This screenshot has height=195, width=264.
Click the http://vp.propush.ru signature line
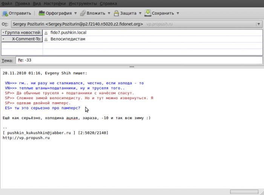[26, 138]
